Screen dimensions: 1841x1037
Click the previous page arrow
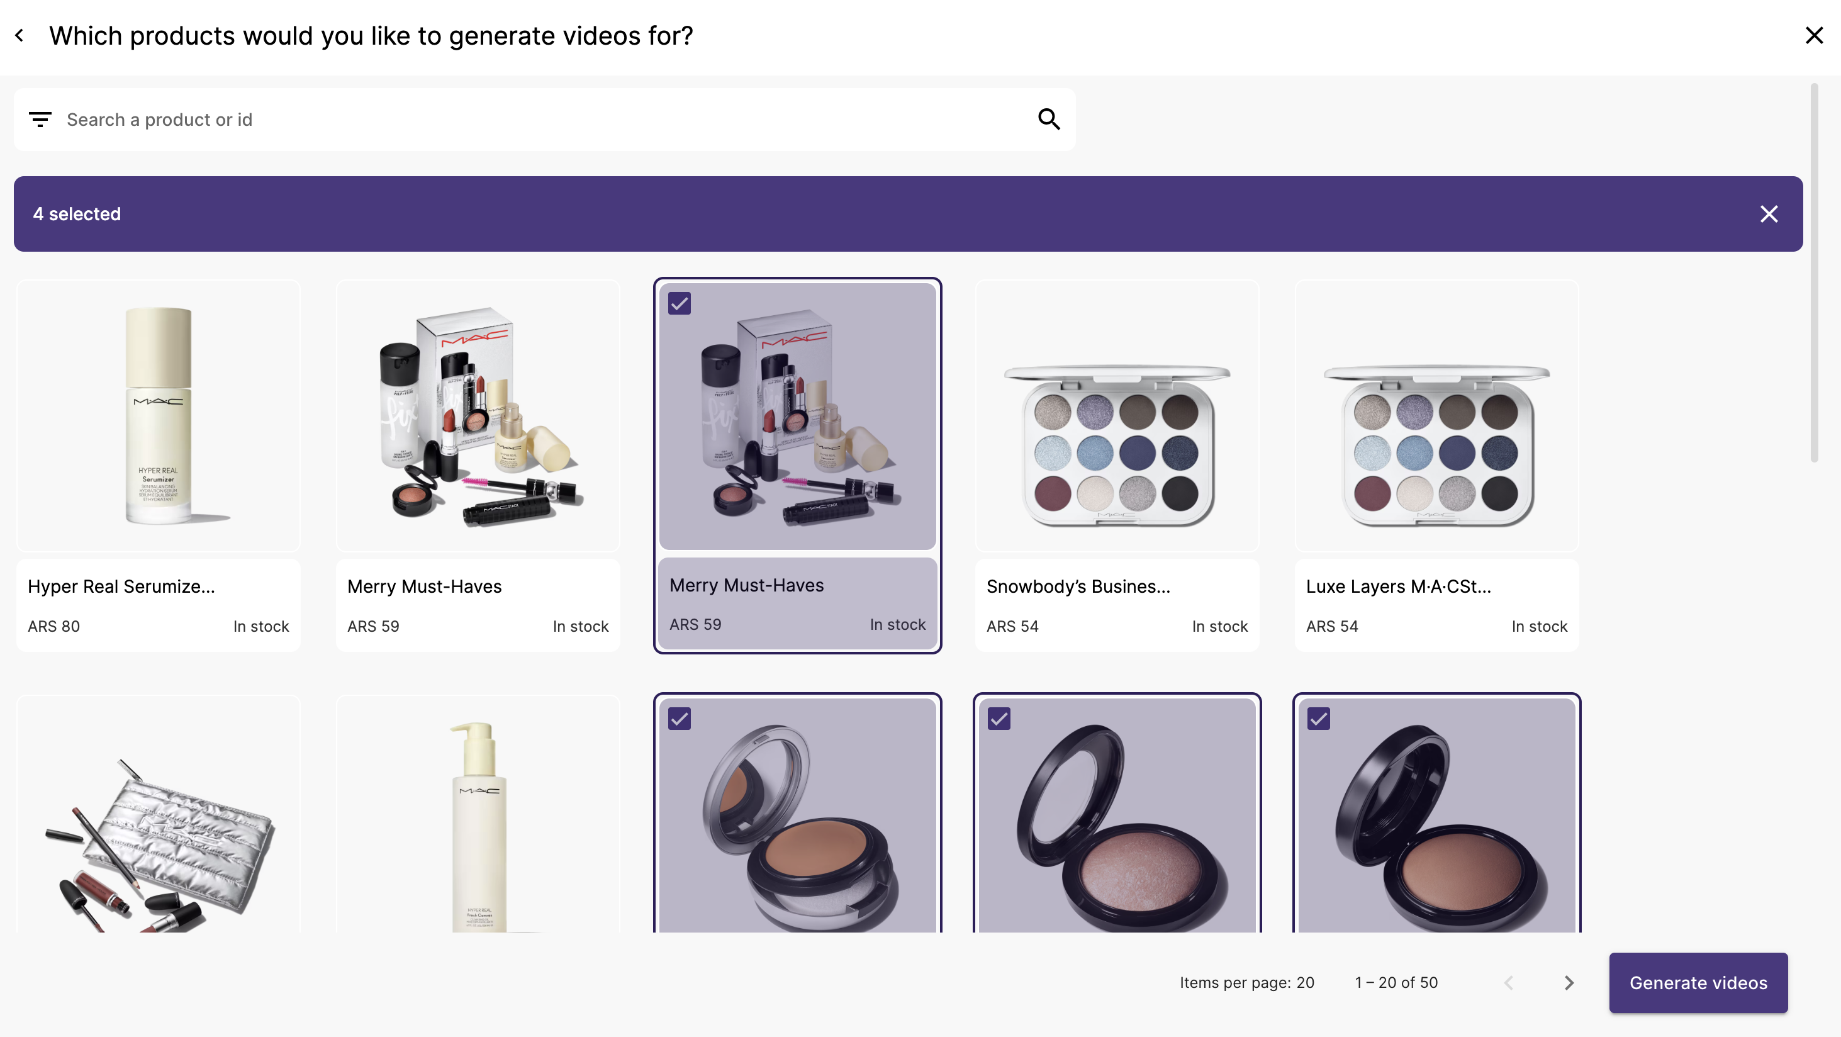(1508, 983)
